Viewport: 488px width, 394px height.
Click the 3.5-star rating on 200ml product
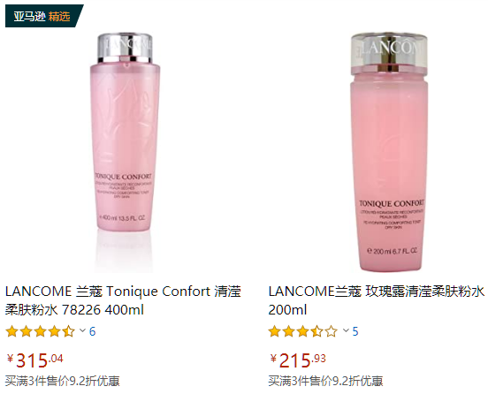coord(303,331)
